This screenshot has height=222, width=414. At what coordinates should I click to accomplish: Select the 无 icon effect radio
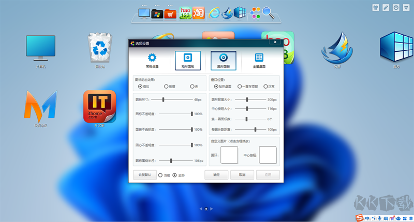(192, 86)
